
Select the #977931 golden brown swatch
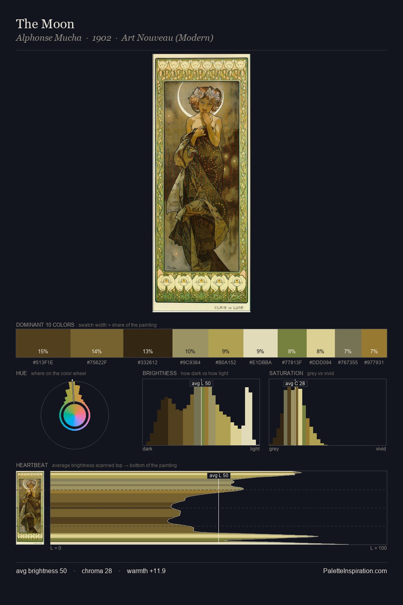pyautogui.click(x=374, y=343)
